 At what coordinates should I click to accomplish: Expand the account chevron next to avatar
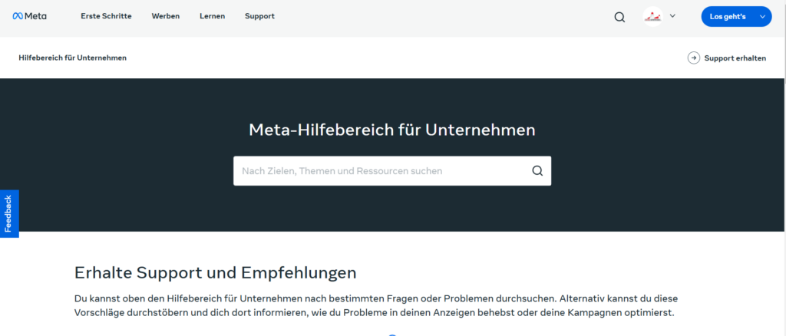coord(672,16)
